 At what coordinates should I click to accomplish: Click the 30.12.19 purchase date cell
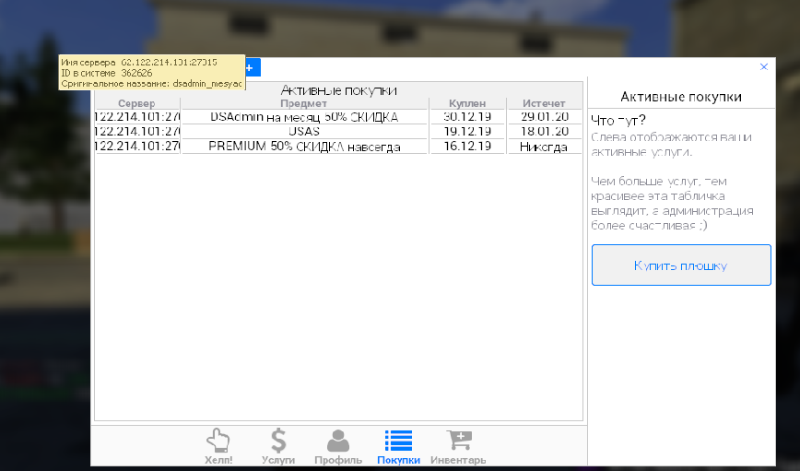click(466, 117)
